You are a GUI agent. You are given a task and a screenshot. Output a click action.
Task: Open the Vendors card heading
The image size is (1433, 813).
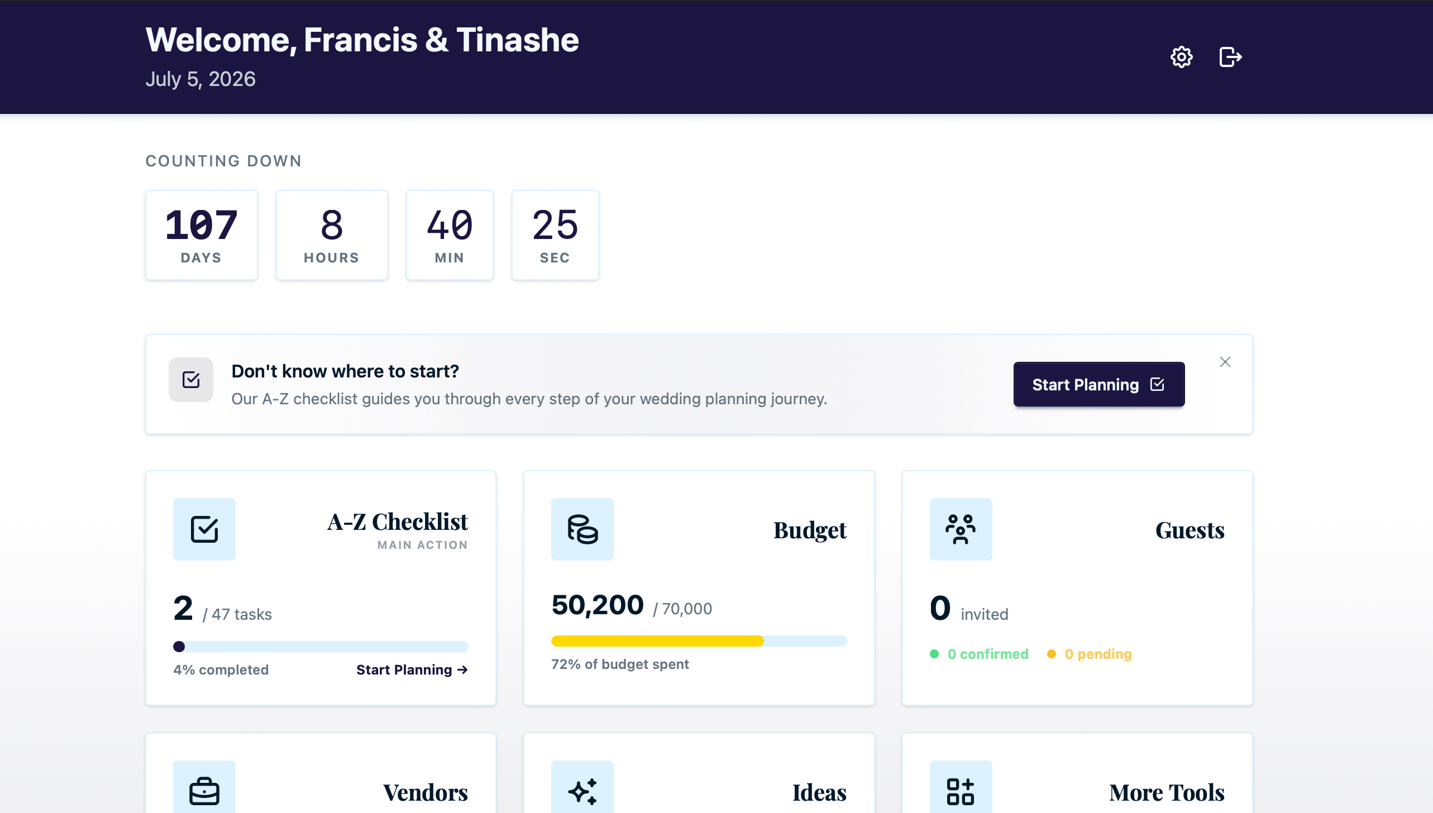point(425,793)
